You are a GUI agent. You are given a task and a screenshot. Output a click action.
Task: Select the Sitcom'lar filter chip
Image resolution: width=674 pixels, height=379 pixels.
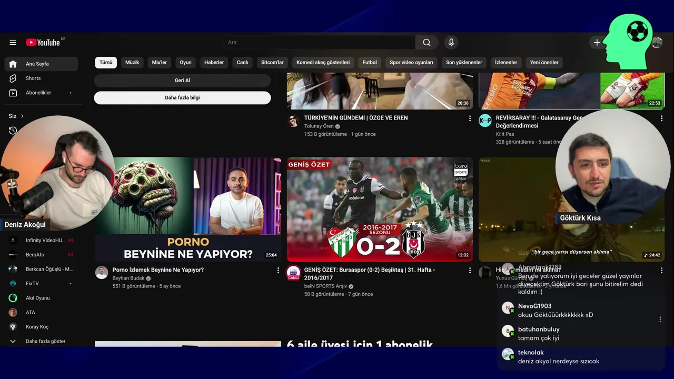[x=272, y=63]
